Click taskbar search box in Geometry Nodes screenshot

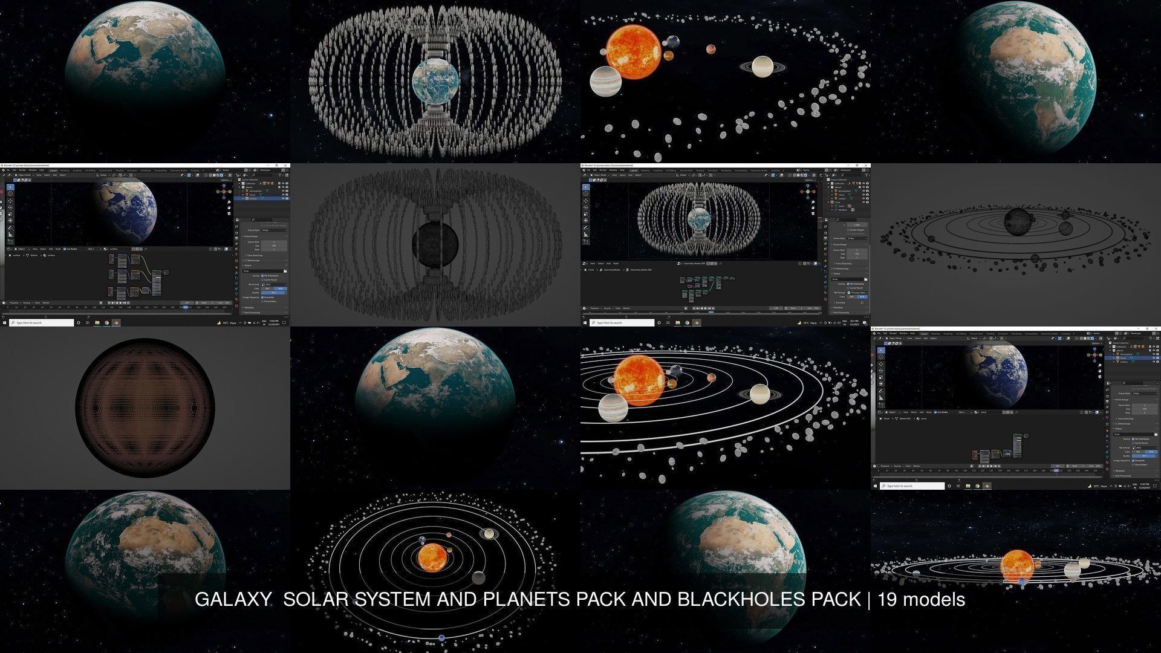[x=622, y=323]
